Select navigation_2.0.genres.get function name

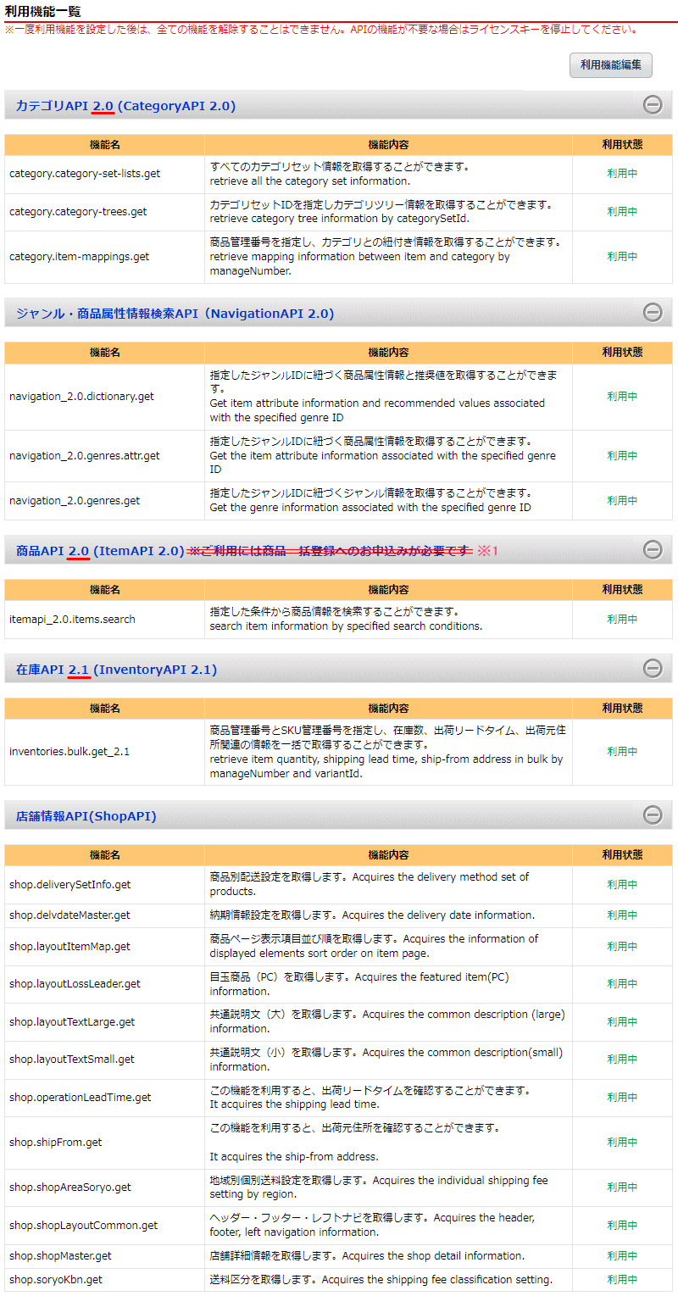(75, 501)
